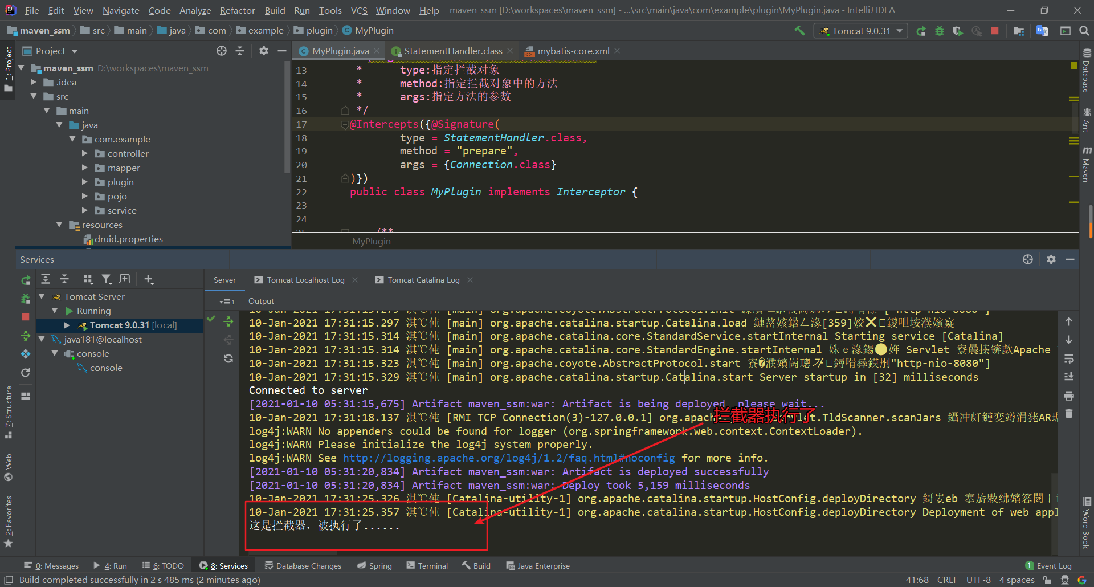This screenshot has height=587, width=1094.
Task: Open the Event Log button
Action: pyautogui.click(x=1048, y=566)
